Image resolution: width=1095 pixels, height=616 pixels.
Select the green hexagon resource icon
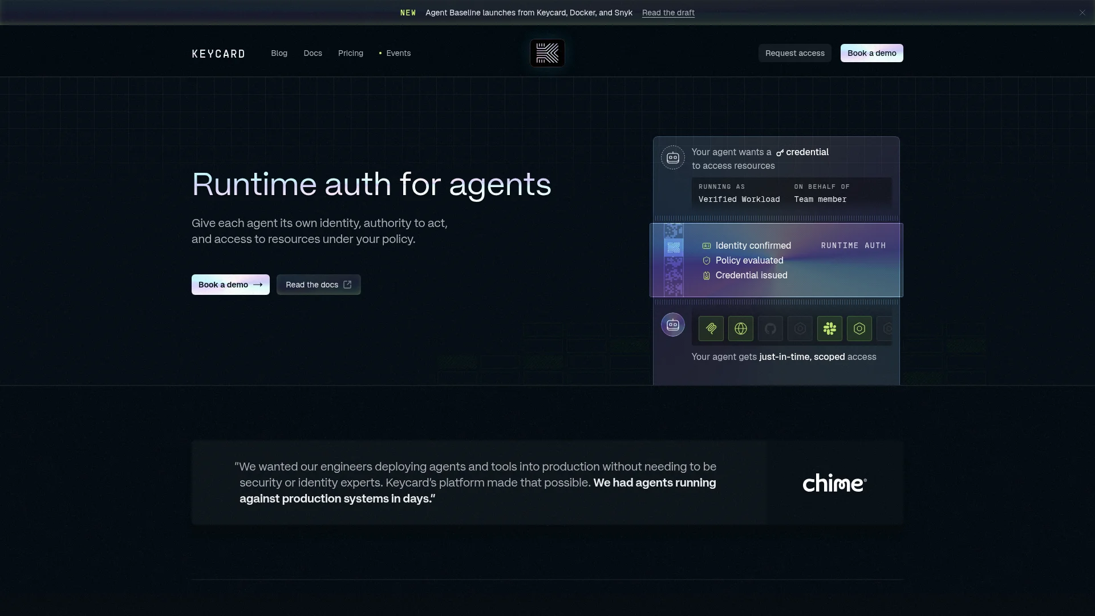click(859, 329)
